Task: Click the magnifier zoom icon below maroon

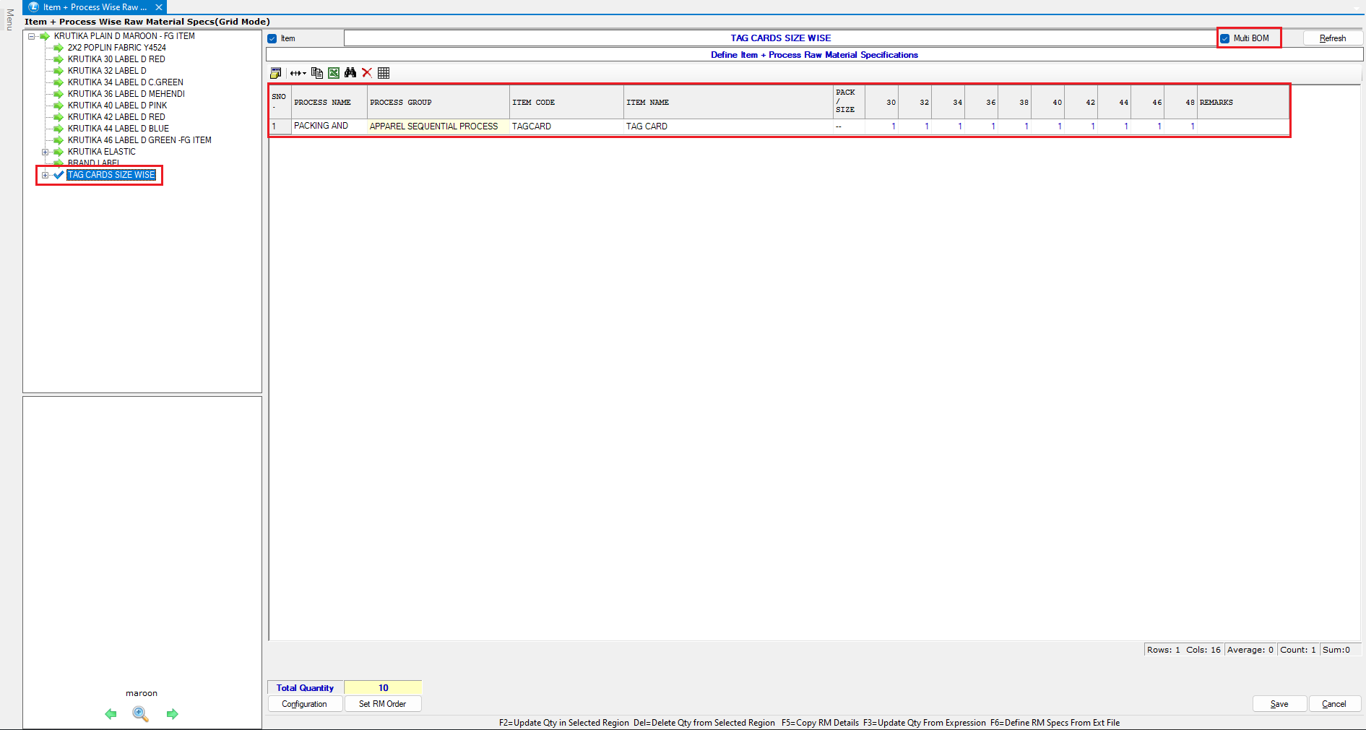Action: click(x=141, y=714)
